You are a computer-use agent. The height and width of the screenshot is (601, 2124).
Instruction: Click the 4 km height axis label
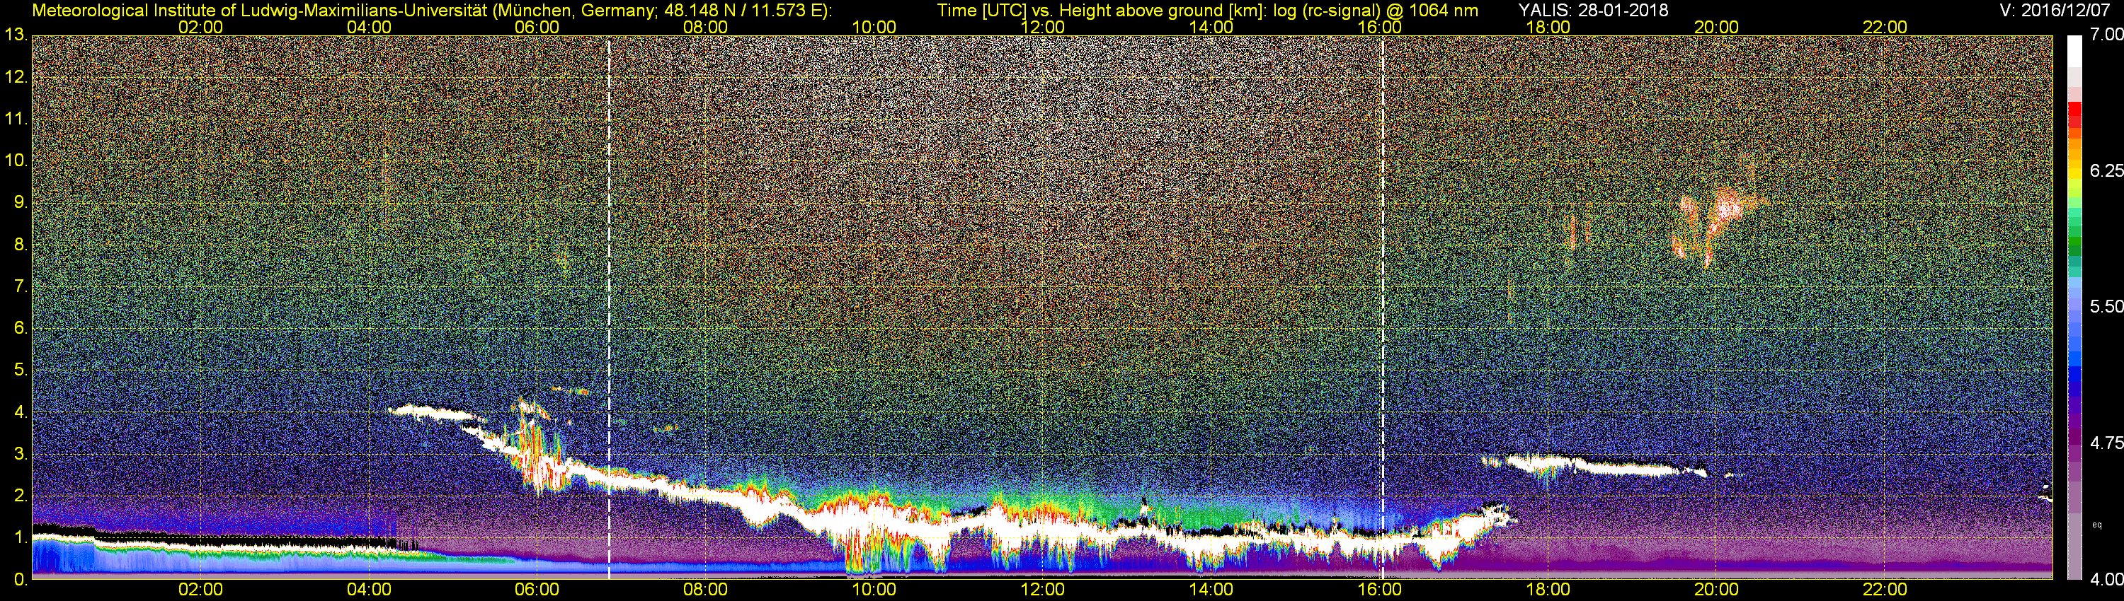20,412
